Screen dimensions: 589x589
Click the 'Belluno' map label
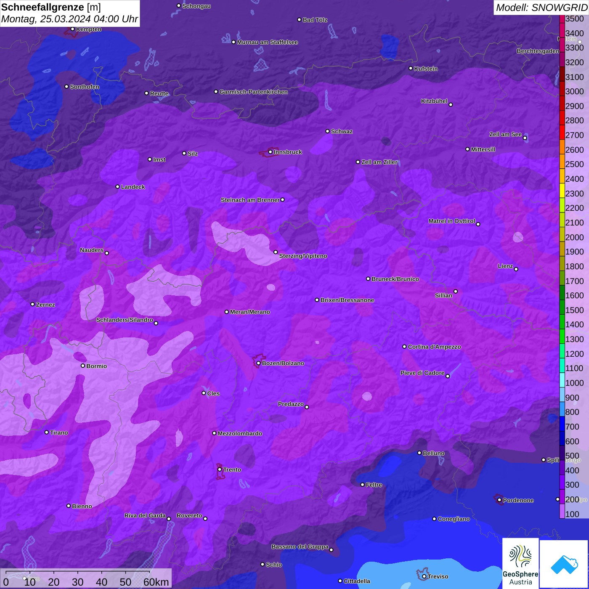(x=434, y=454)
